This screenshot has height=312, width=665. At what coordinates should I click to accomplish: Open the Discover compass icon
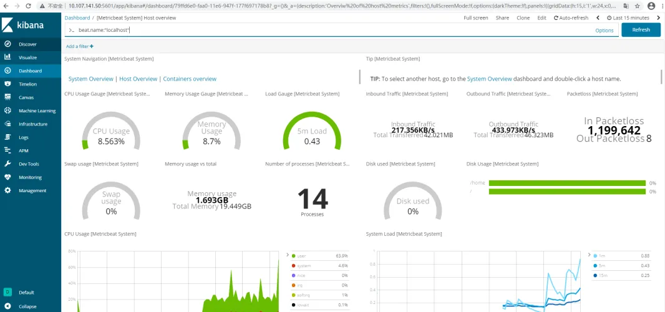(7, 44)
